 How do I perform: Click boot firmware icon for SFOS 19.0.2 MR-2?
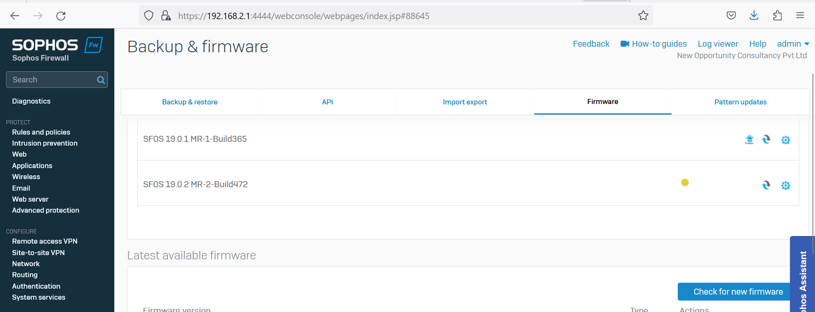(766, 185)
